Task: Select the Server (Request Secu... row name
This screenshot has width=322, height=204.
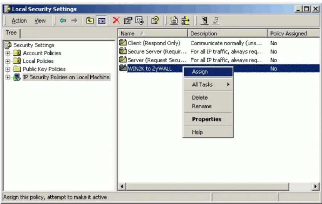Action: tap(157, 60)
